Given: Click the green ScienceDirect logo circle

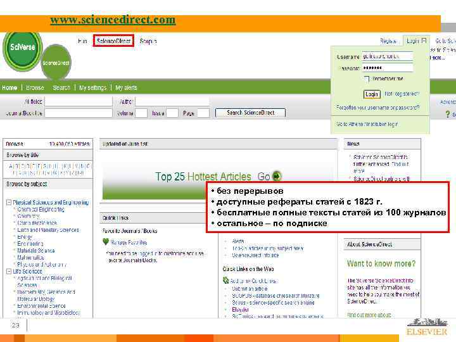Looking at the screenshot, I should (x=56, y=63).
